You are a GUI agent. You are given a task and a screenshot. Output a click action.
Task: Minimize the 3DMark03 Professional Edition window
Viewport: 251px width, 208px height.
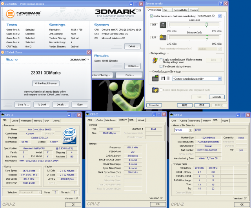click(x=131, y=4)
